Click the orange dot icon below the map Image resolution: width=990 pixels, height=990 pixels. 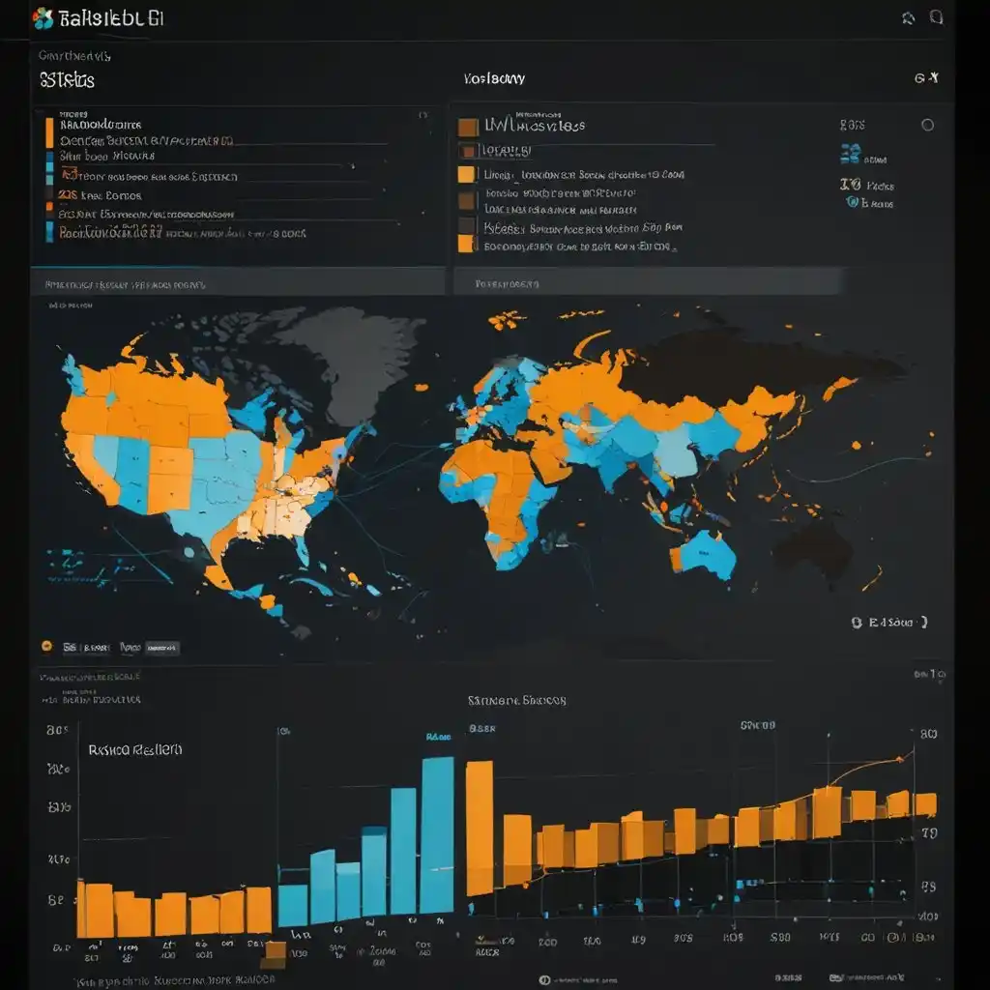[46, 646]
